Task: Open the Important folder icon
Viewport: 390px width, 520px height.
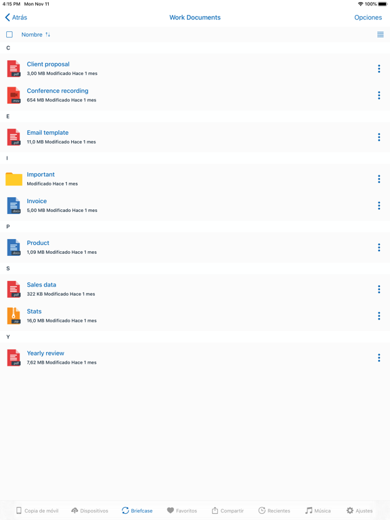Action: click(14, 179)
